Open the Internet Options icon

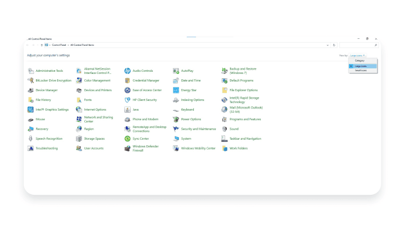coord(79,110)
